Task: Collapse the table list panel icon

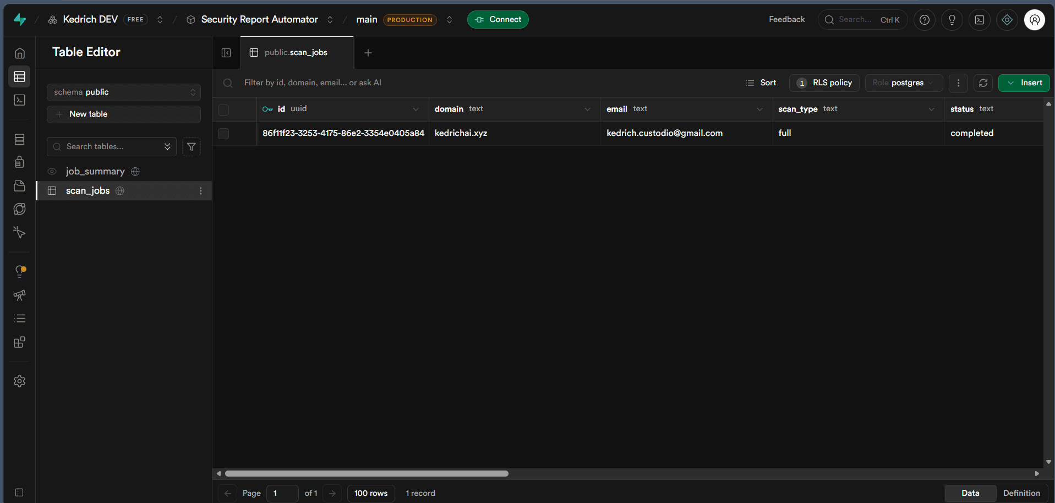Action: pos(226,53)
